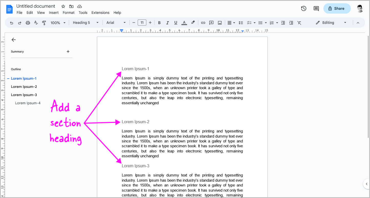
Task: Open version history
Action: [x=303, y=8]
